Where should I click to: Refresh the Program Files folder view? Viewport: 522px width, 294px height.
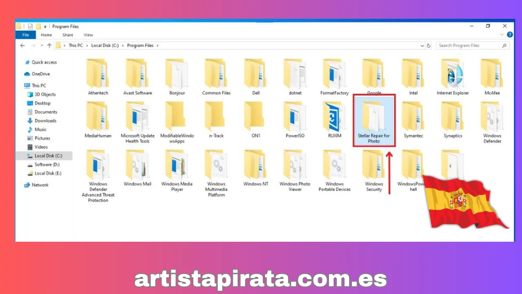[429, 46]
